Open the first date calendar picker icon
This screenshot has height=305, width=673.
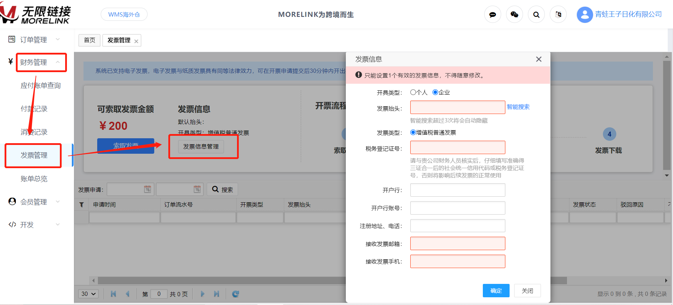(x=148, y=189)
